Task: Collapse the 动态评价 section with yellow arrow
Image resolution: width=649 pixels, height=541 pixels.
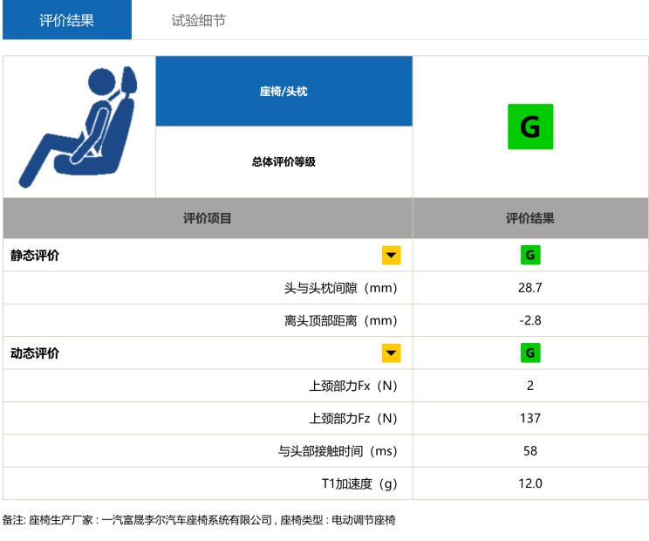Action: (x=391, y=353)
